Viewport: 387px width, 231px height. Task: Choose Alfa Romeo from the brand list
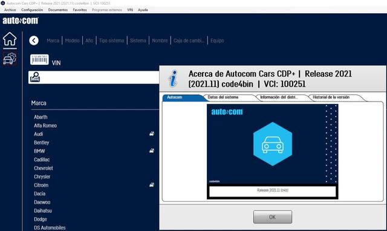pos(45,125)
